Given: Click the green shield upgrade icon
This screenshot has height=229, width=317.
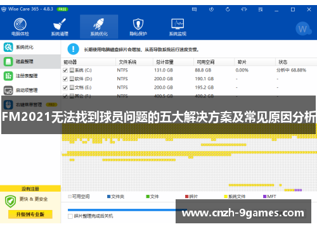Looking at the screenshot, I should pyautogui.click(x=10, y=201).
